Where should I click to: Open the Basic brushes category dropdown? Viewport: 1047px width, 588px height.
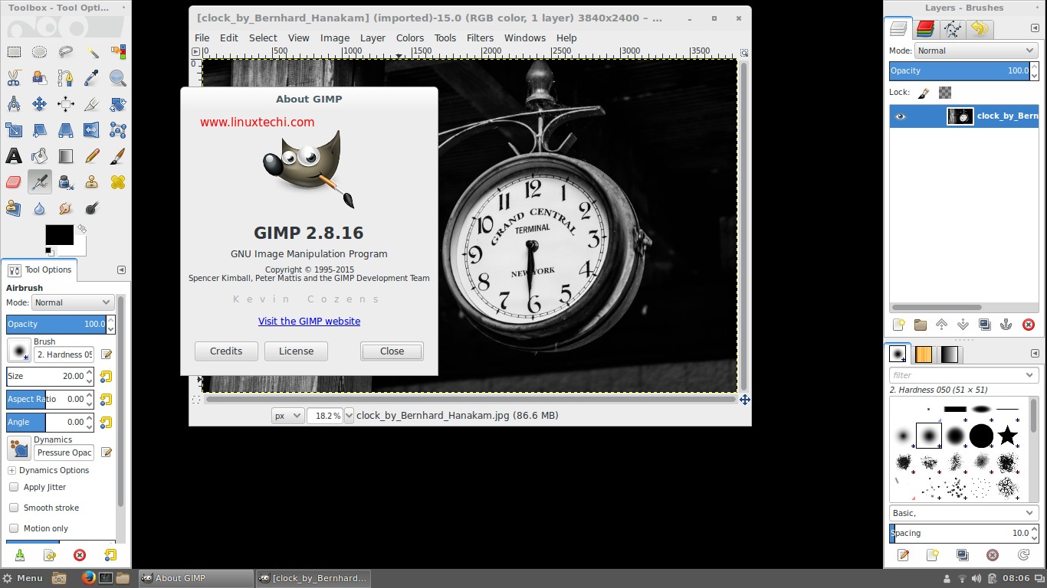pos(963,513)
